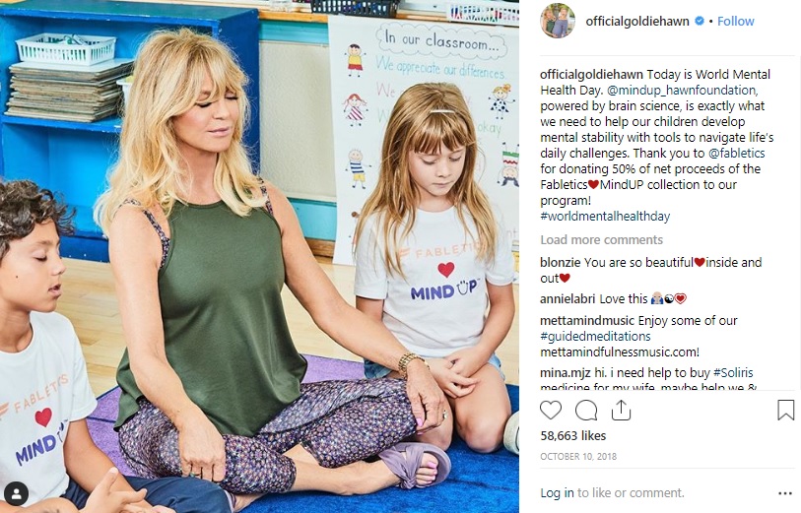The image size is (801, 513).
Task: Open blonzie commenter profile
Action: [560, 262]
